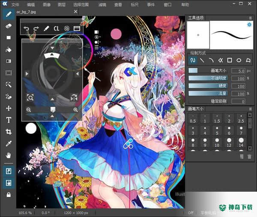Screen dimensions: 257x217
Task: Pick brush size 8 preset
Action: 193,143
